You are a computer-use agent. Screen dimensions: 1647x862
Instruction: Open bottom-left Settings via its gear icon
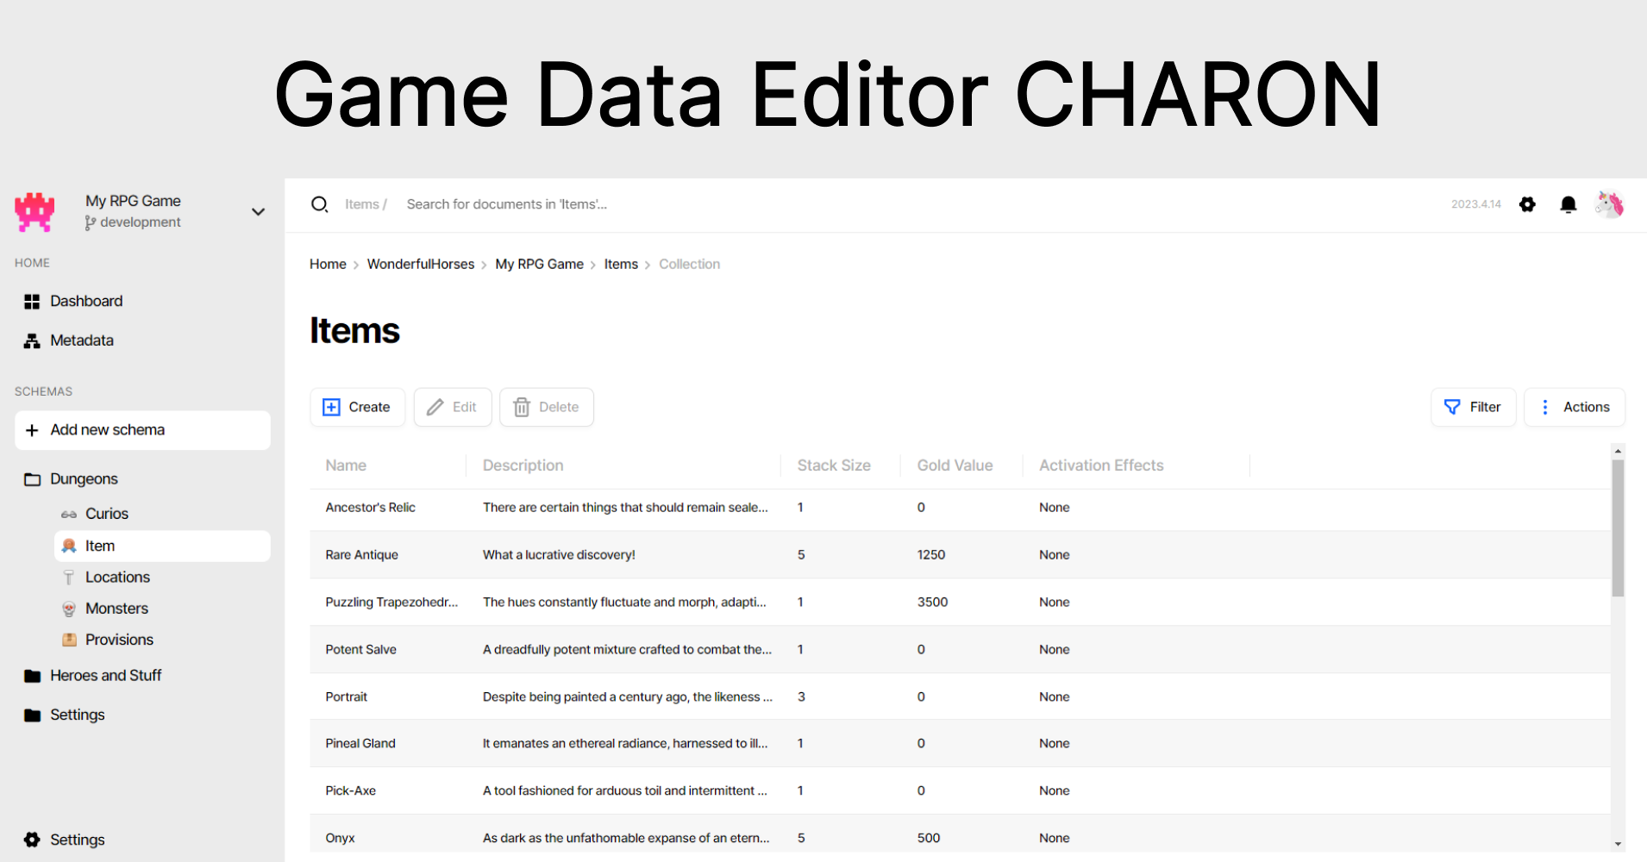32,839
